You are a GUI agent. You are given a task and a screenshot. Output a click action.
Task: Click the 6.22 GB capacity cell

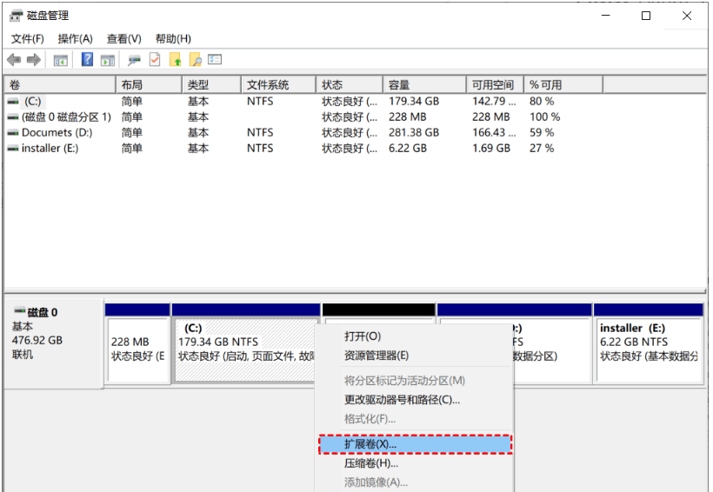[408, 149]
